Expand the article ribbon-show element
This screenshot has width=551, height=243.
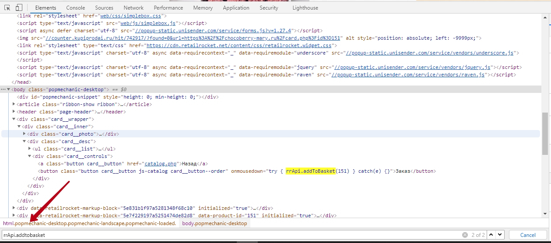[x=14, y=105]
